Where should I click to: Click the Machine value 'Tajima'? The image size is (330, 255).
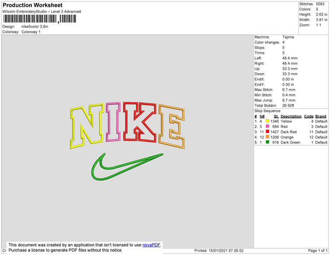[x=288, y=37]
